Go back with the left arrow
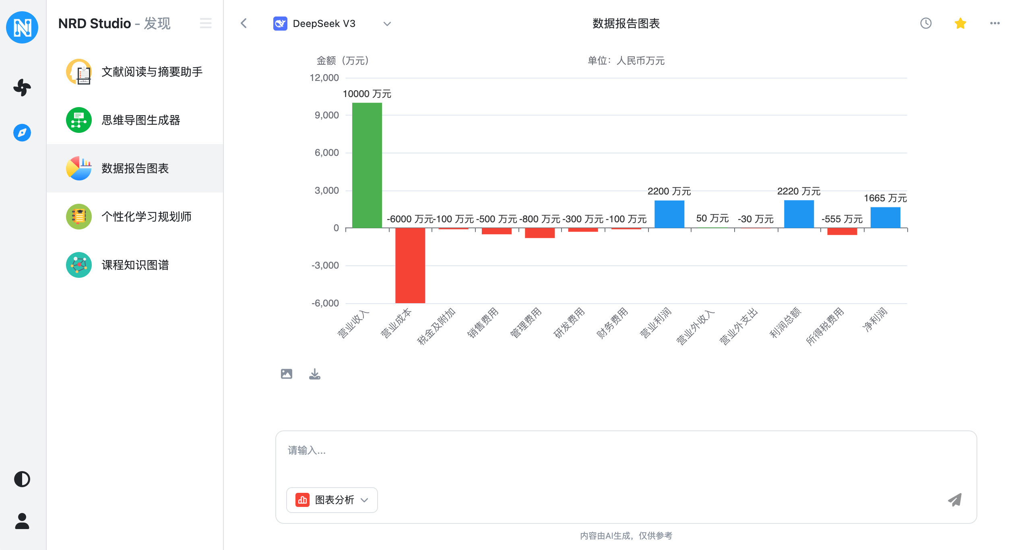 244,23
